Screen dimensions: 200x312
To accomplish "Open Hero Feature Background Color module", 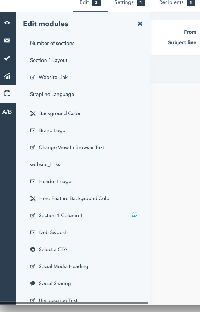I will pos(70,198).
